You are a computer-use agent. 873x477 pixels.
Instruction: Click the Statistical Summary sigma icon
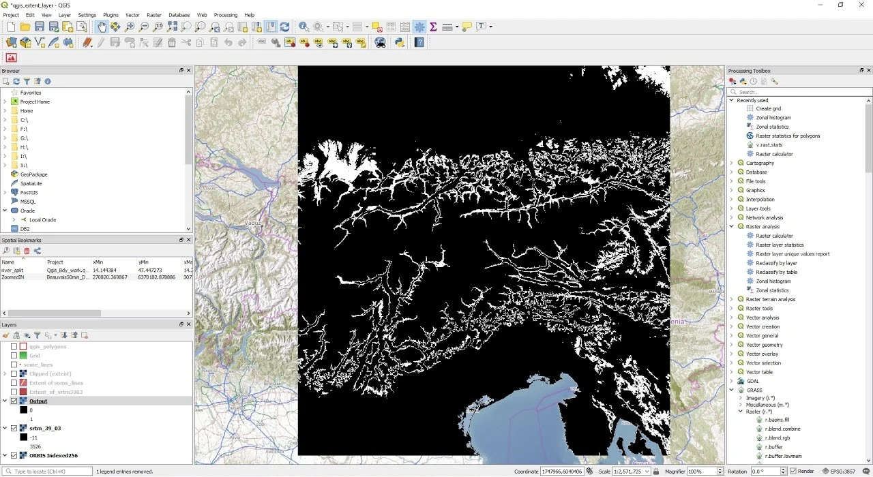[x=432, y=27]
